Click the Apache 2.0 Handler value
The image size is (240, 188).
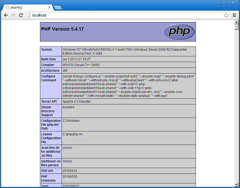coord(77,102)
